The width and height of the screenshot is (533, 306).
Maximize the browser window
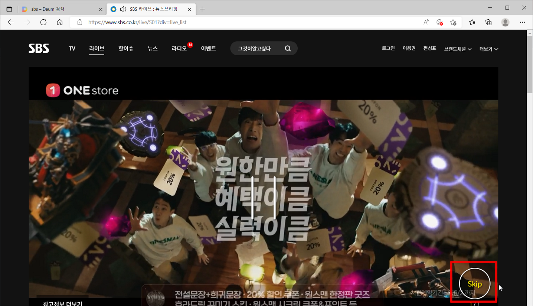(x=507, y=7)
